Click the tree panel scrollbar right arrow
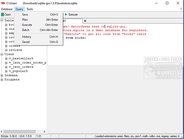The height and width of the screenshot is (139, 184). 44,132
